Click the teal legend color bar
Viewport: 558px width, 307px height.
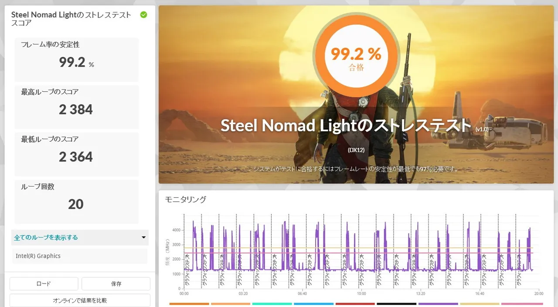click(x=272, y=304)
